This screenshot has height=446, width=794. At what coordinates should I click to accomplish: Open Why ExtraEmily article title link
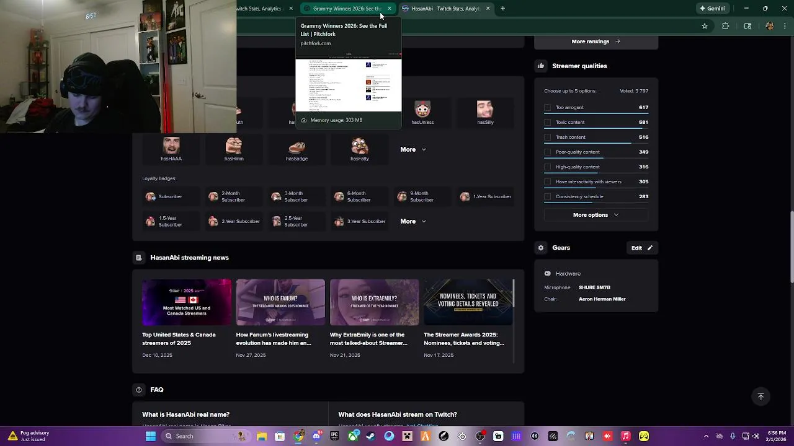[368, 339]
